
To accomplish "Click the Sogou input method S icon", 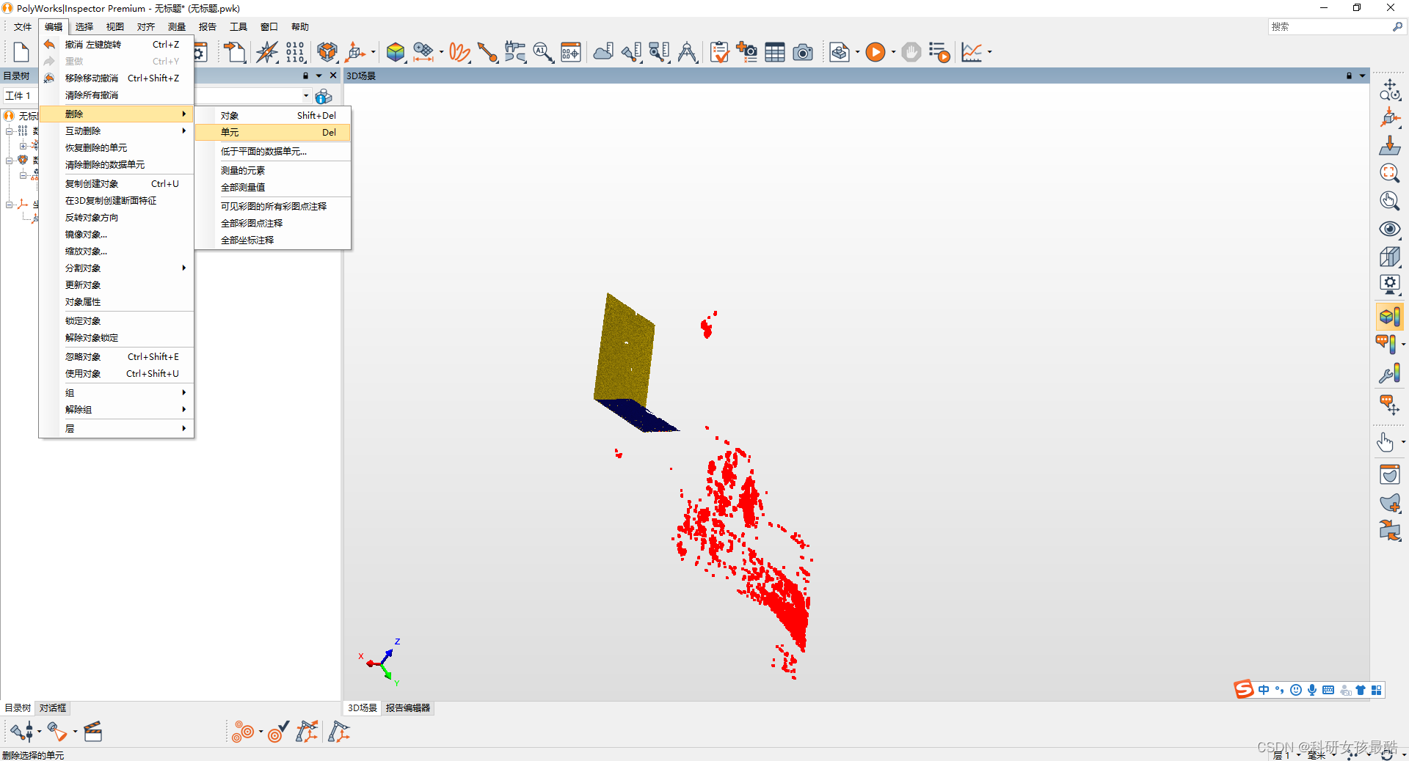I will (x=1244, y=690).
